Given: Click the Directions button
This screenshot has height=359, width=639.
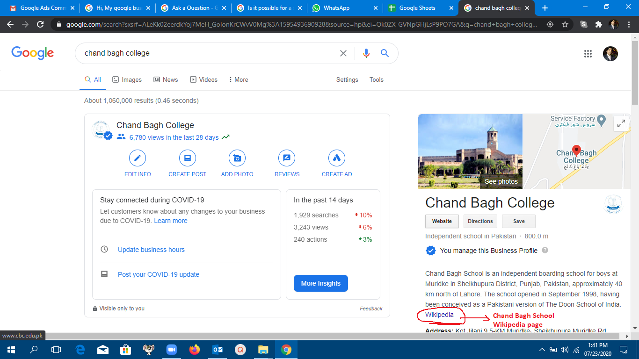Looking at the screenshot, I should click(480, 221).
